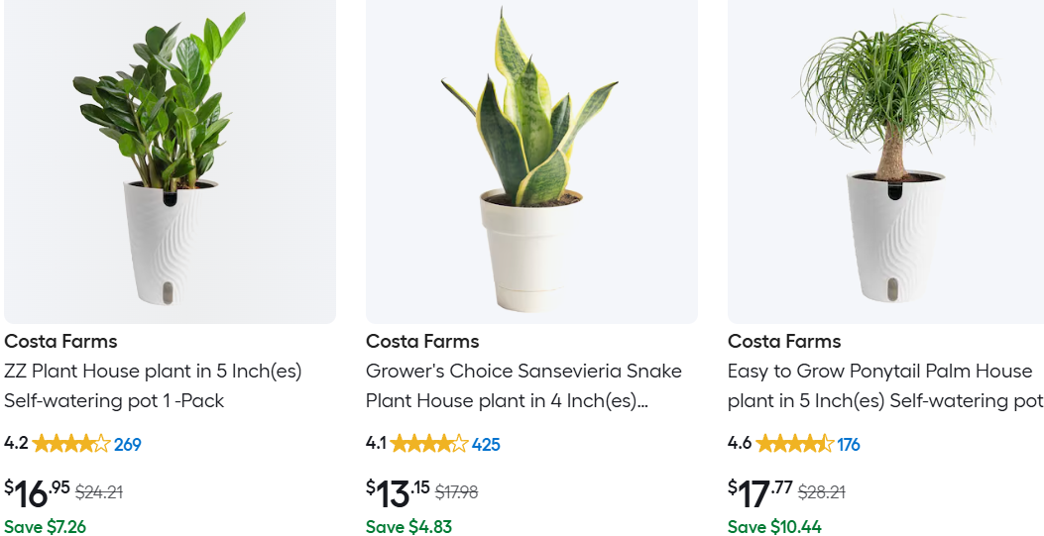Click Costa Farms brand above ZZ Plant

[60, 342]
